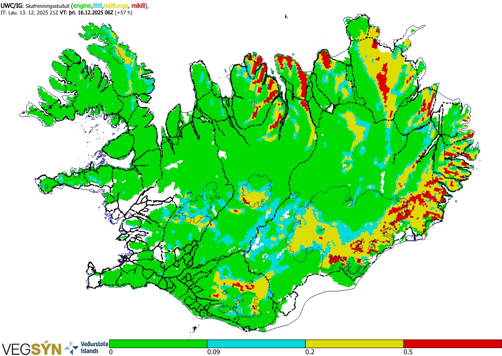Click the cyan legend word "lítill"
Image resolution: width=502 pixels, height=356 pixels.
click(97, 6)
